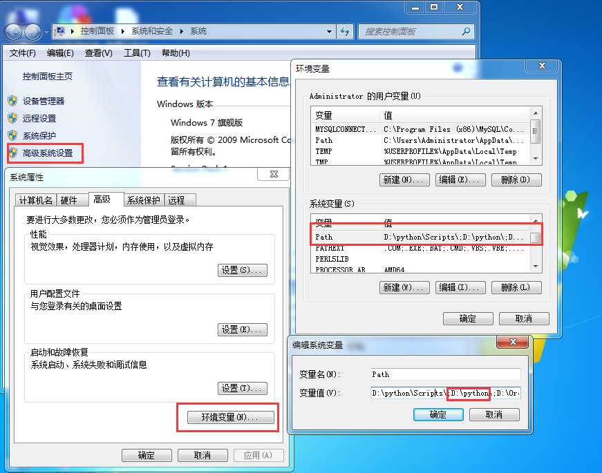This screenshot has width=602, height=473.
Task: Click the 变量值(V) input field
Action: click(x=446, y=393)
